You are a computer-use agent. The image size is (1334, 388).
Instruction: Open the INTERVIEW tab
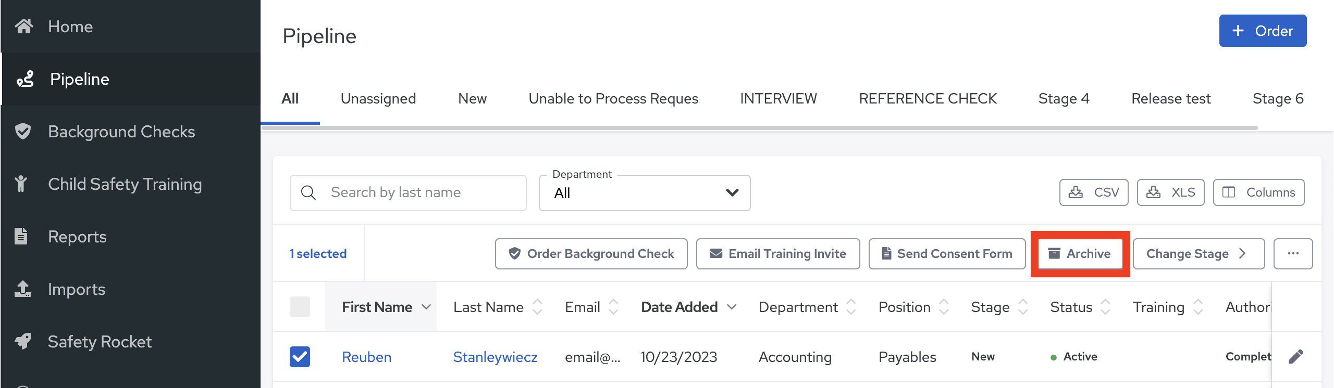779,98
